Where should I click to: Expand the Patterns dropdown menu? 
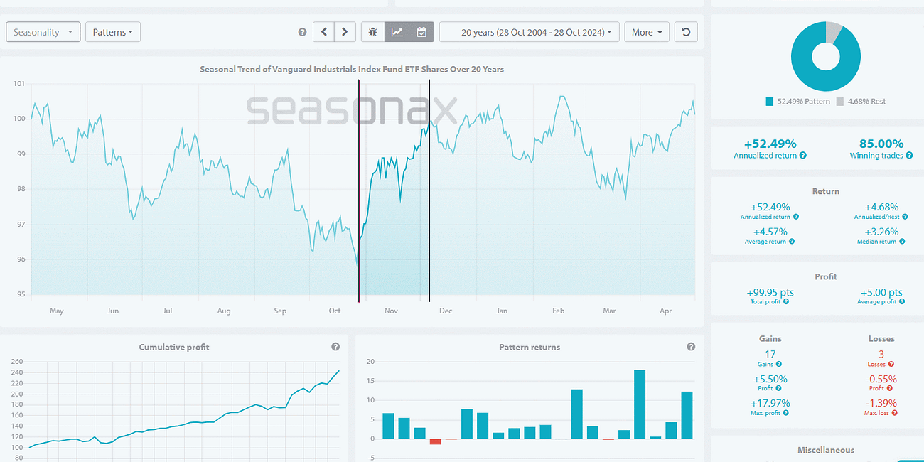(x=113, y=32)
